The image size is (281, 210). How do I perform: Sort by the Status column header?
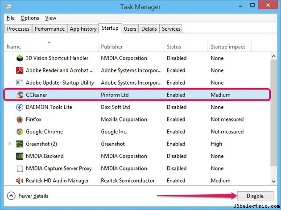click(186, 46)
